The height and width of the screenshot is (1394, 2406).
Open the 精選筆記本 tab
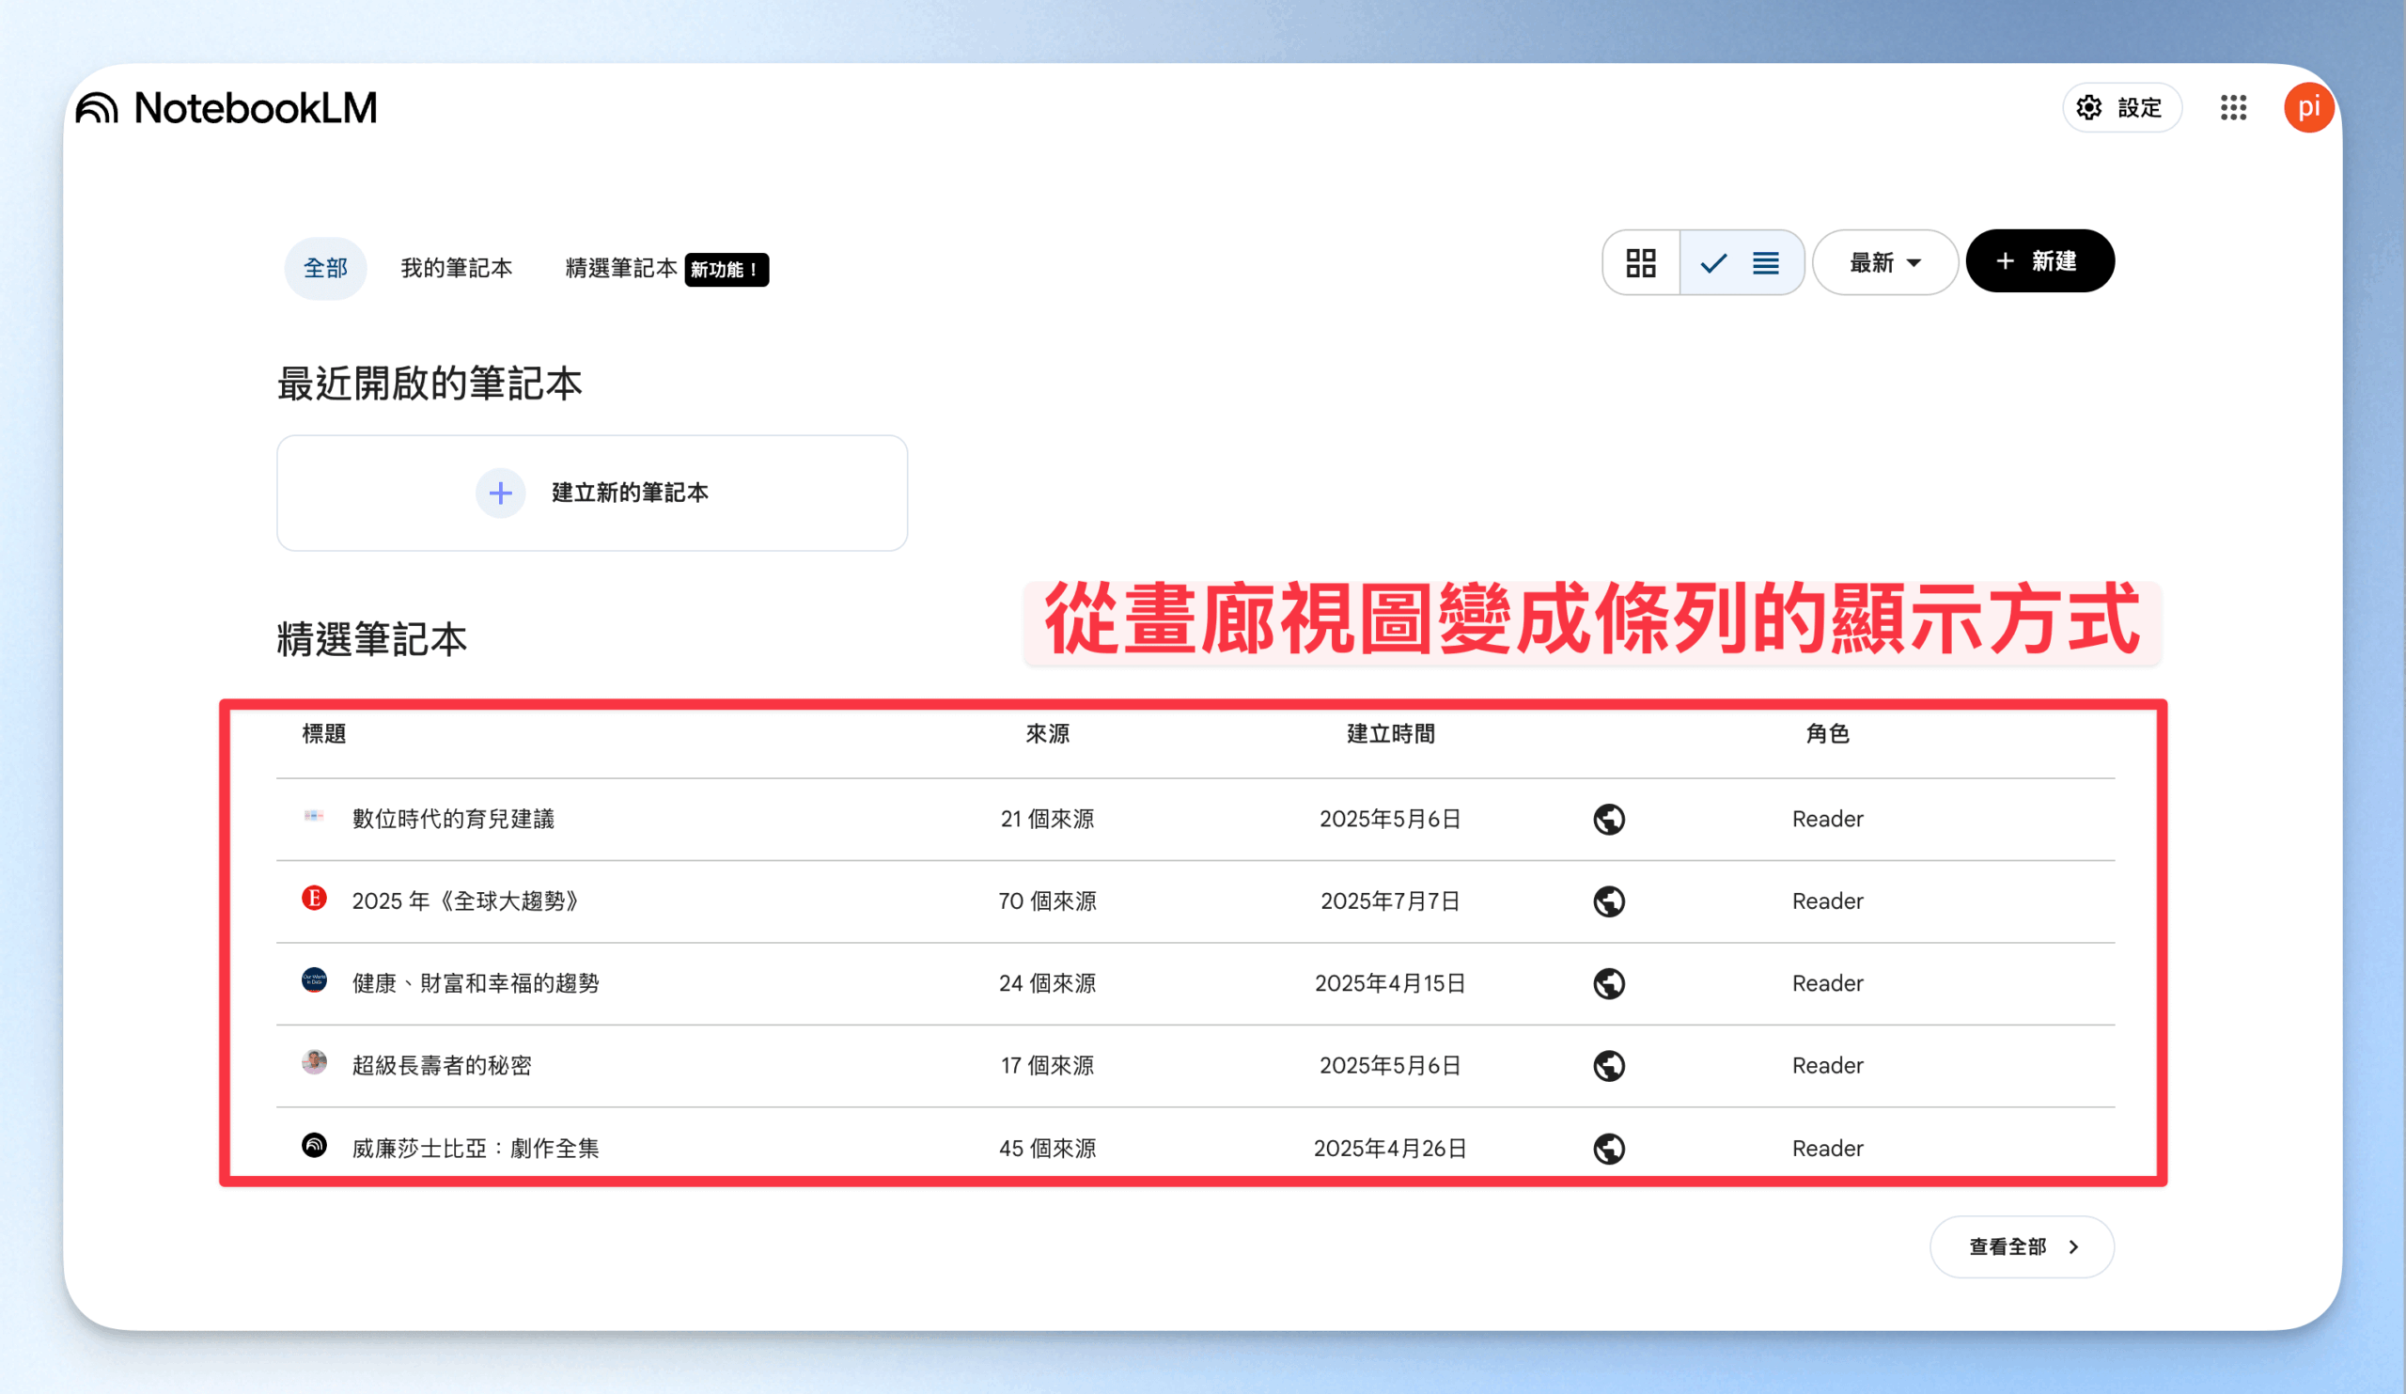(620, 268)
